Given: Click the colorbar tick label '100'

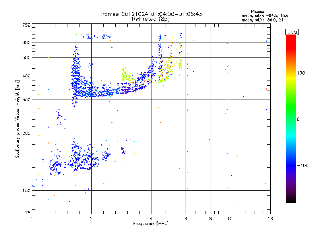Looking at the screenshot, I should pyautogui.click(x=301, y=73).
